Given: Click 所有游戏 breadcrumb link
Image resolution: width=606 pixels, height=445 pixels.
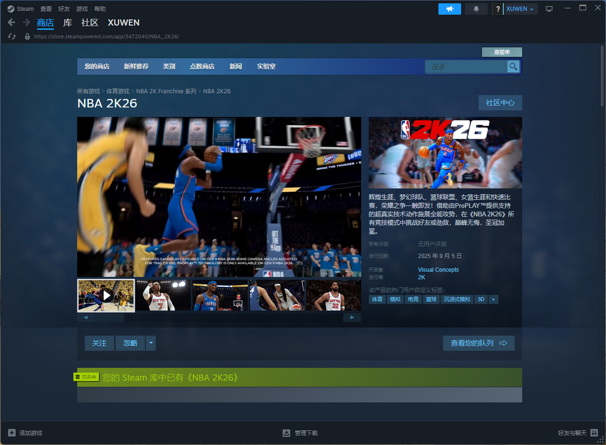Looking at the screenshot, I should 89,91.
